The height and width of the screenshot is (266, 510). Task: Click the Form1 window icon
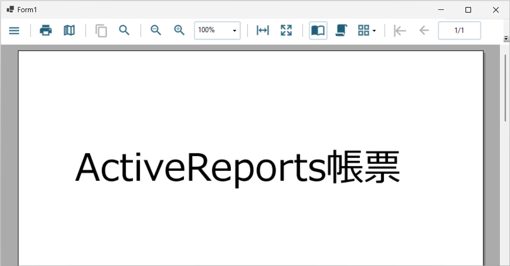(x=10, y=9)
